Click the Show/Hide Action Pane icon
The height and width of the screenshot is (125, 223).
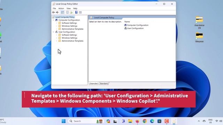[x=80, y=12]
